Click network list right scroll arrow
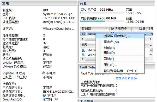 (146, 59)
